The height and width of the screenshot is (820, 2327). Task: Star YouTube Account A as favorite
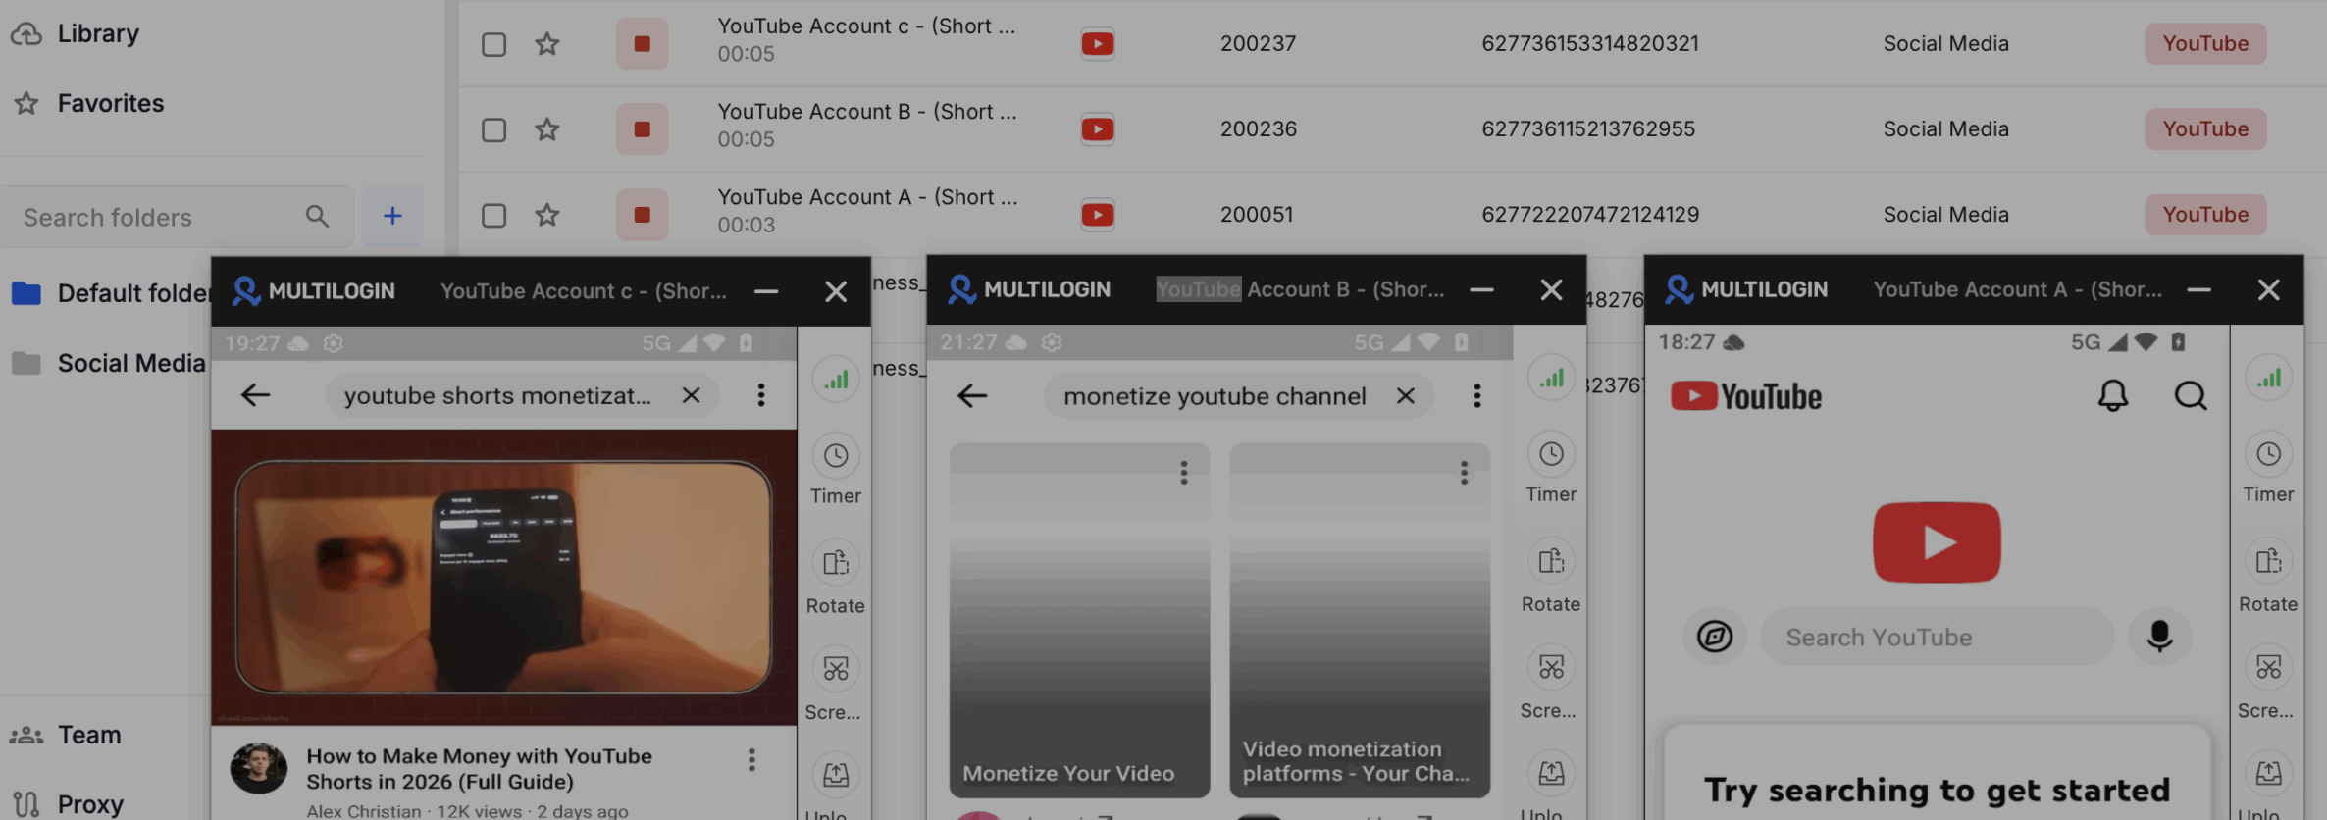pyautogui.click(x=547, y=215)
